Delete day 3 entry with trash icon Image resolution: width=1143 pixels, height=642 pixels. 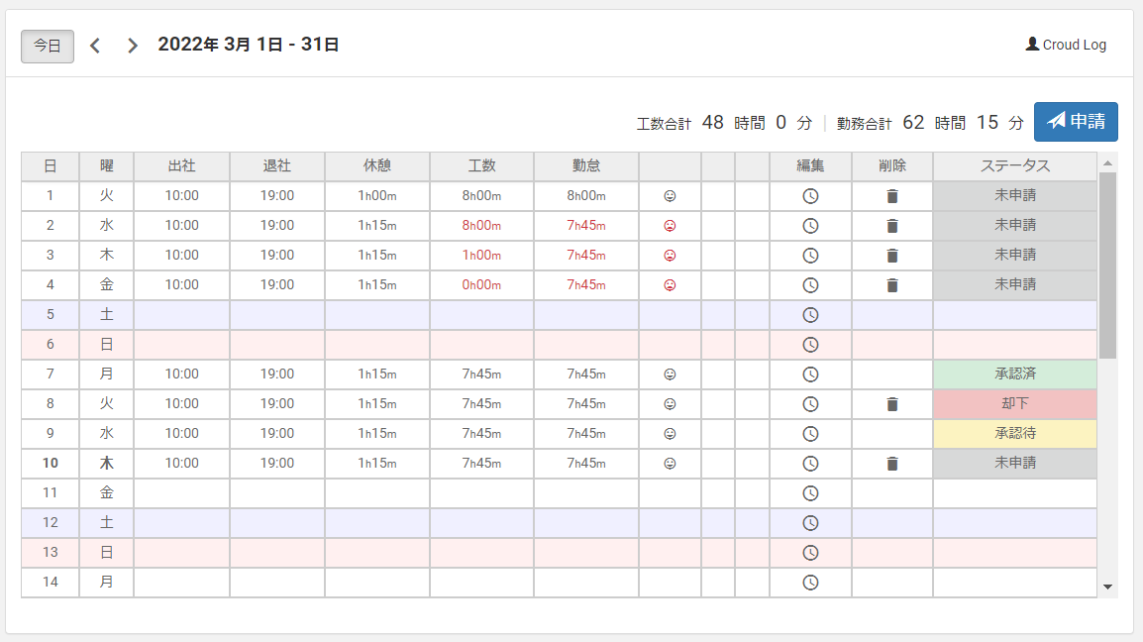[x=892, y=256]
